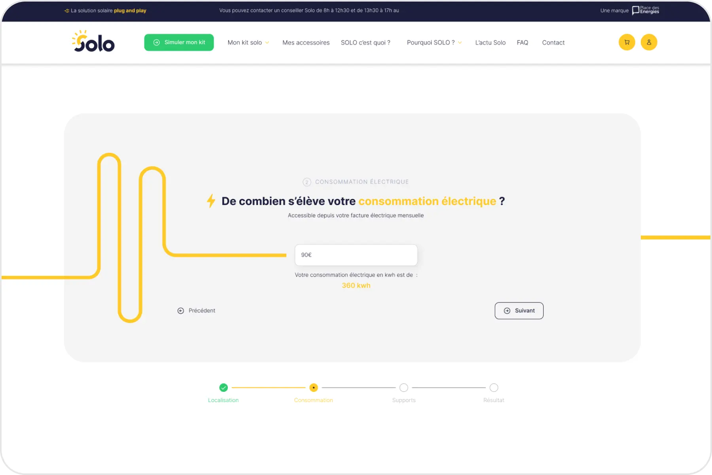712x475 pixels.
Task: Open SOLO c'est quoi ? menu item
Action: click(365, 43)
